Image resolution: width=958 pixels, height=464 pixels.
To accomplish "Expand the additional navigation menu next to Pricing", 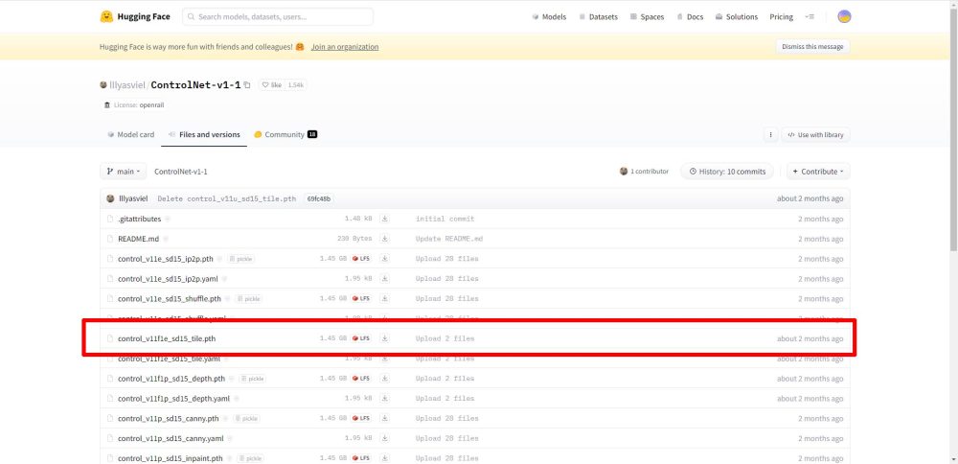I will pos(810,16).
